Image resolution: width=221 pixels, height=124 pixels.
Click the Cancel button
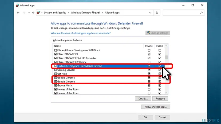click(162, 117)
